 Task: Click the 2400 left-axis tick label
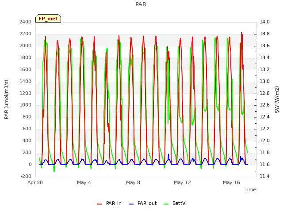point(26,22)
